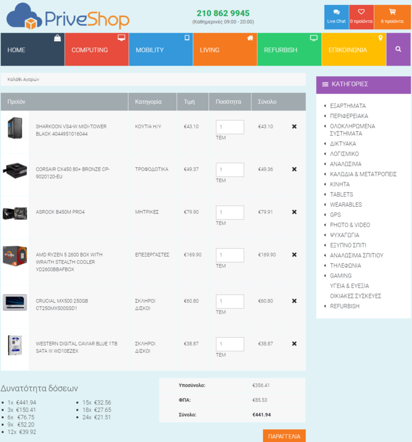The image size is (412, 442).
Task: Expand ΟΛΟΚΛΗΡΩΜΕΝΑ ΣΥΣΤΗΜΑΤΑ category
Action: pos(352,130)
